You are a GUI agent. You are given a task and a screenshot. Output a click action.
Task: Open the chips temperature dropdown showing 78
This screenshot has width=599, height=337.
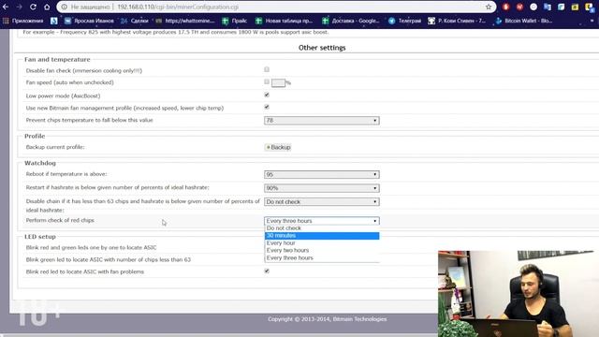tap(322, 121)
